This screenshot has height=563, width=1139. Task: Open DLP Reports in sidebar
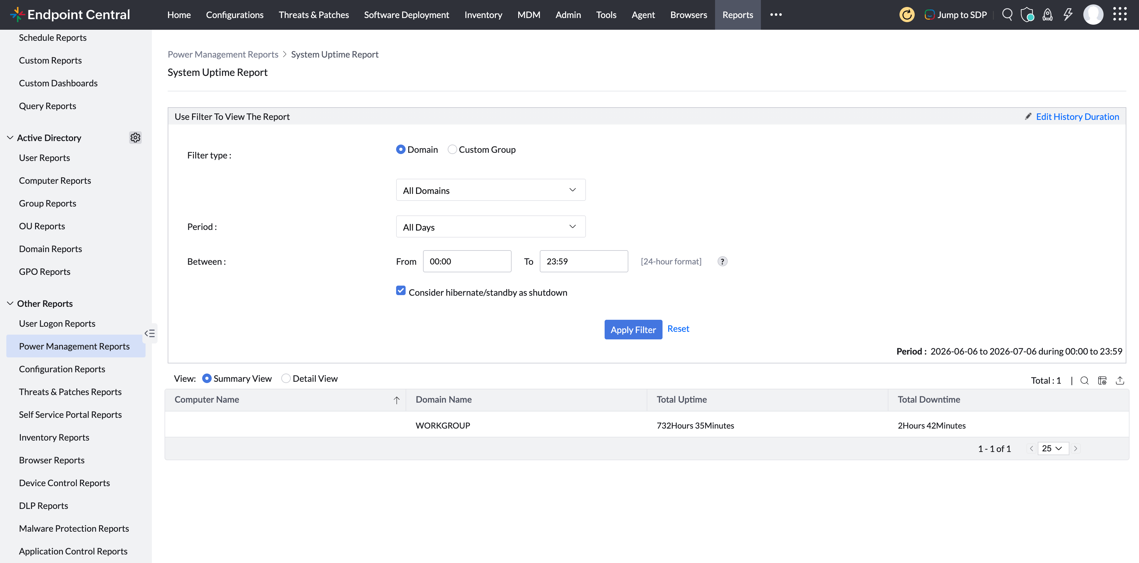(43, 505)
